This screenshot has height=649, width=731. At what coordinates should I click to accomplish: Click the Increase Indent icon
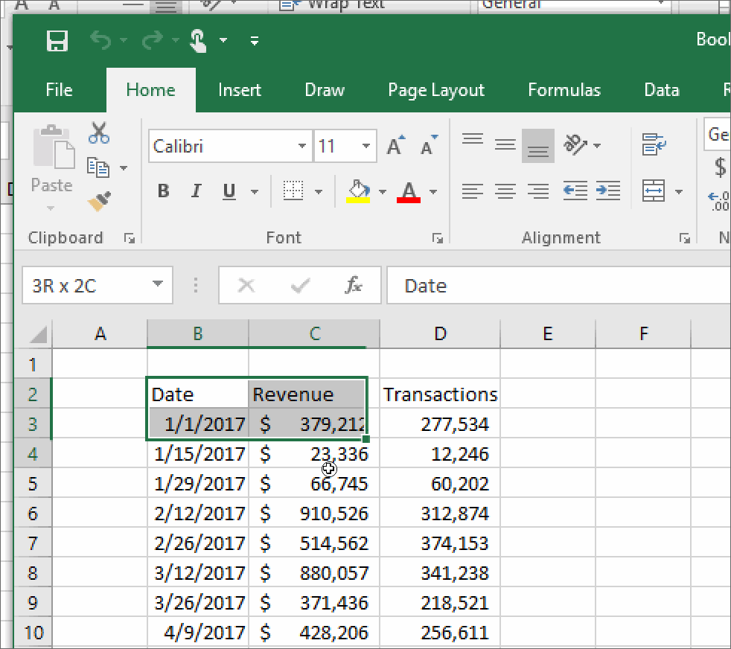click(x=608, y=191)
